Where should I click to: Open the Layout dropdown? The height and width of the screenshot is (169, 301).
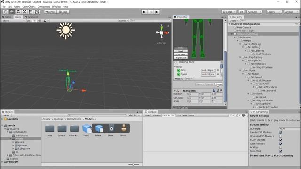pyautogui.click(x=291, y=12)
